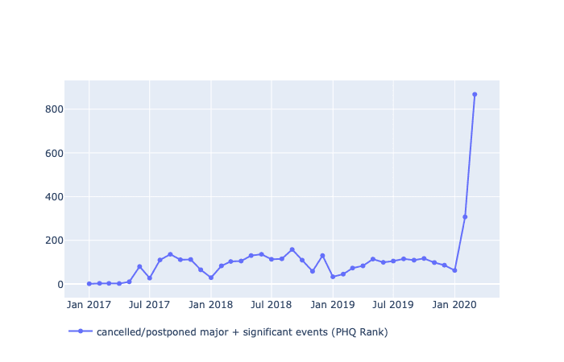
Task: Click the data point at Jan 2019
Action: 333,277
